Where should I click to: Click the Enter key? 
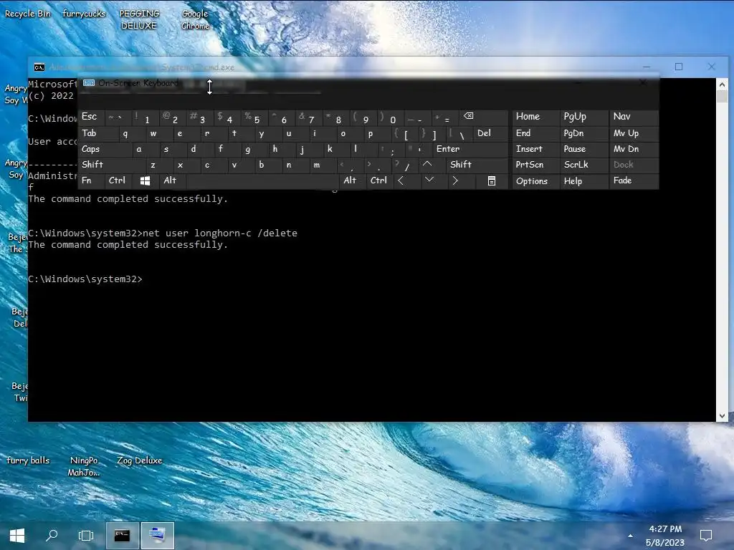click(470, 149)
